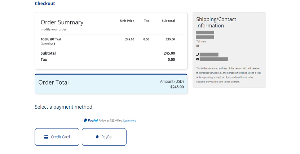Choose PayPal payment method

click(x=104, y=137)
